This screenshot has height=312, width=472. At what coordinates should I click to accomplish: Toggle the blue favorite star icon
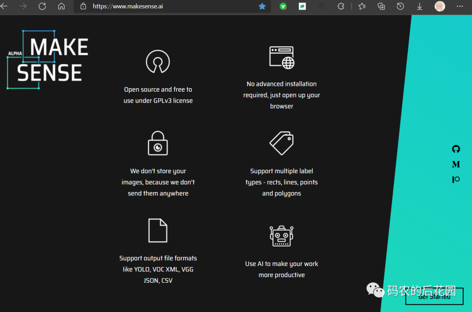262,6
